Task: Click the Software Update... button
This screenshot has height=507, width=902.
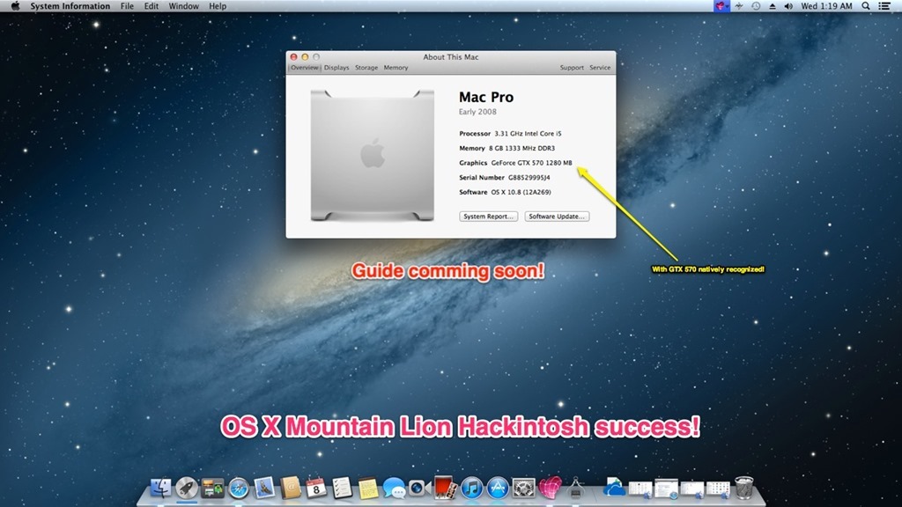Action: pos(557,217)
